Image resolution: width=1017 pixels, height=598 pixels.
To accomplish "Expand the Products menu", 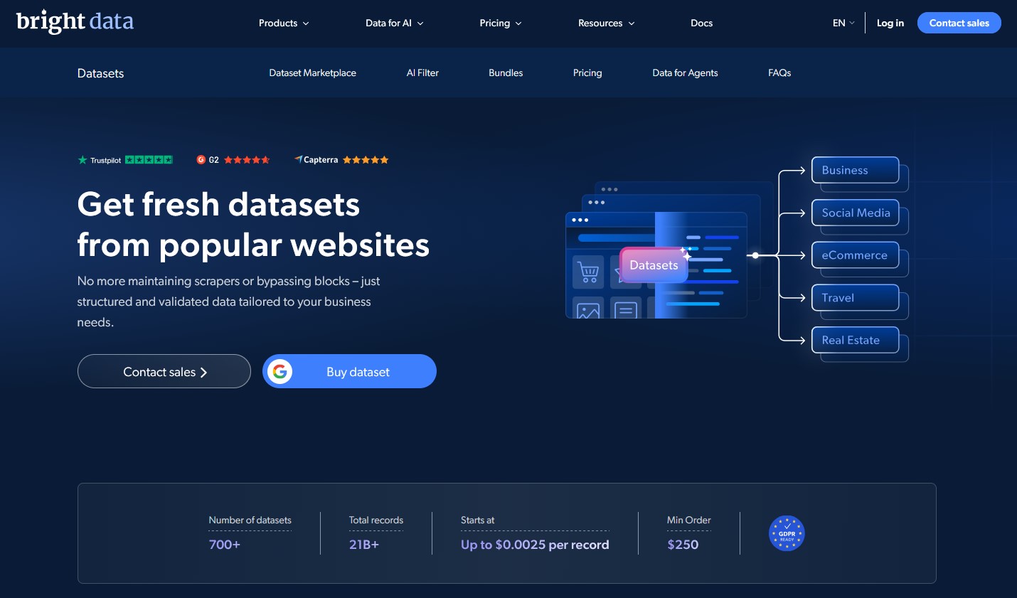I will pyautogui.click(x=284, y=23).
